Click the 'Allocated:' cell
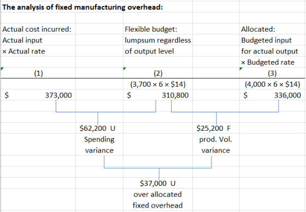Viewport: 306px width, 212px height. coord(258,29)
